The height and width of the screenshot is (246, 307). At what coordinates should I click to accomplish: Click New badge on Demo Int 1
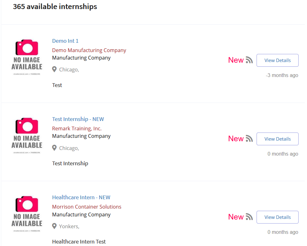coord(236,60)
